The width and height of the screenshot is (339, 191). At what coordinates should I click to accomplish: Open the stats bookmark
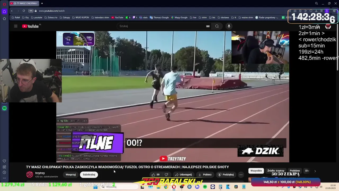coord(143,18)
